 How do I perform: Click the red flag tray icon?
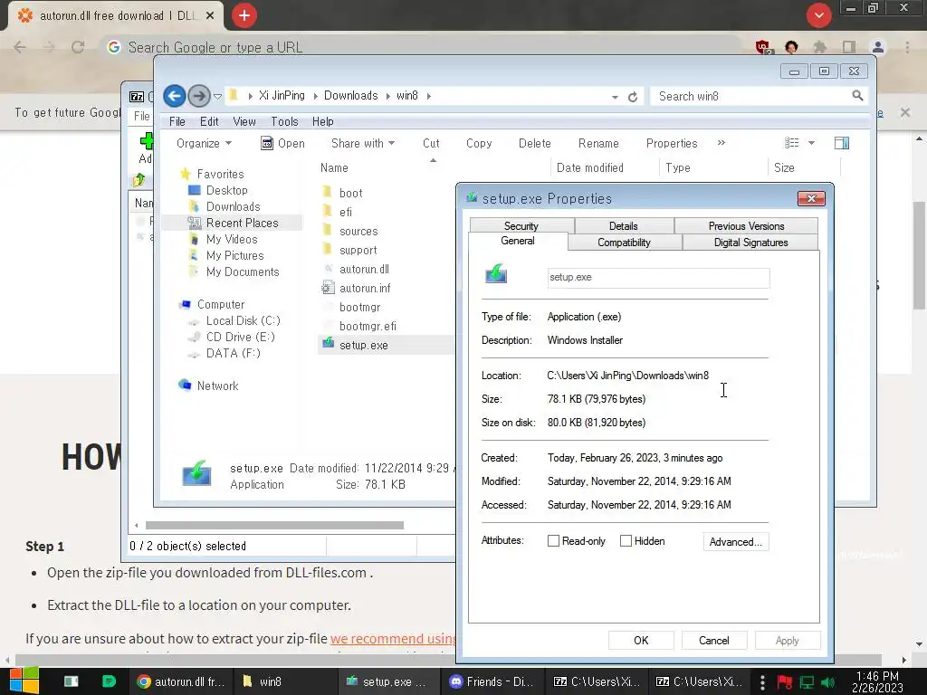(x=785, y=682)
